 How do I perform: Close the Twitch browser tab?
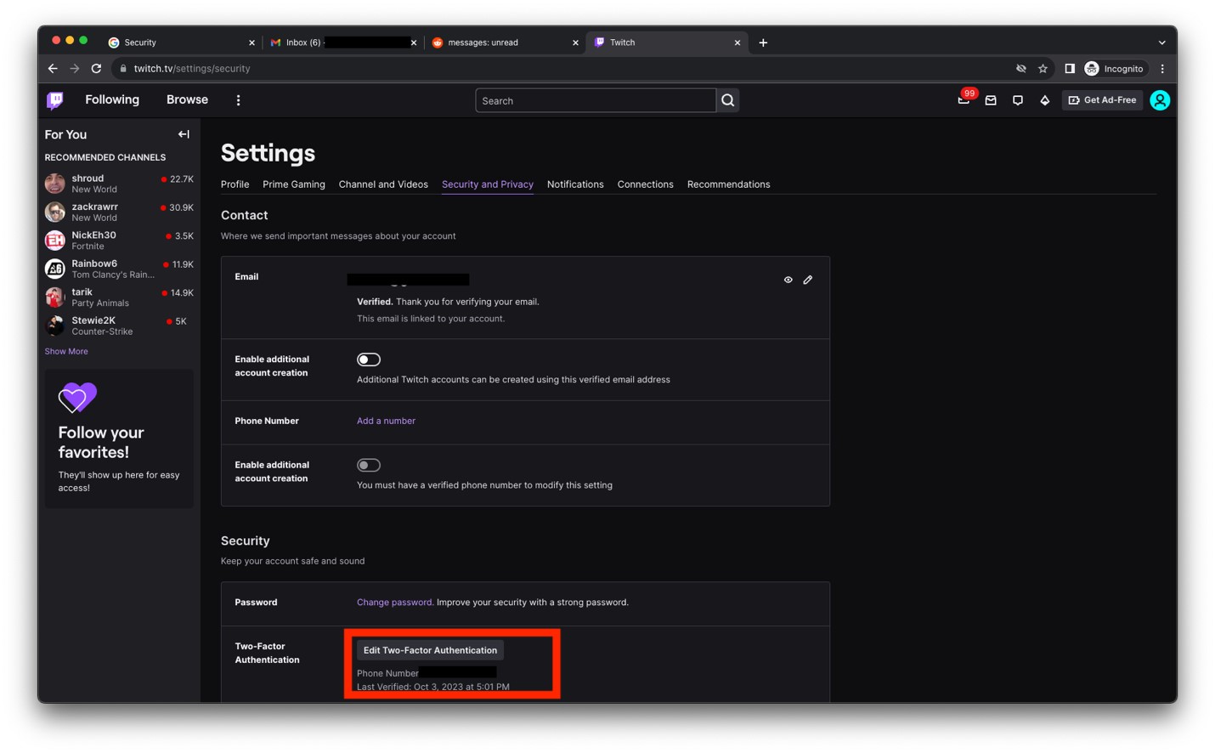[x=737, y=42]
